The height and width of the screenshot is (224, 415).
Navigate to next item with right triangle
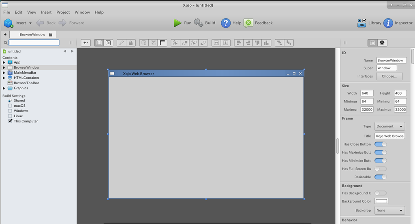(x=72, y=51)
